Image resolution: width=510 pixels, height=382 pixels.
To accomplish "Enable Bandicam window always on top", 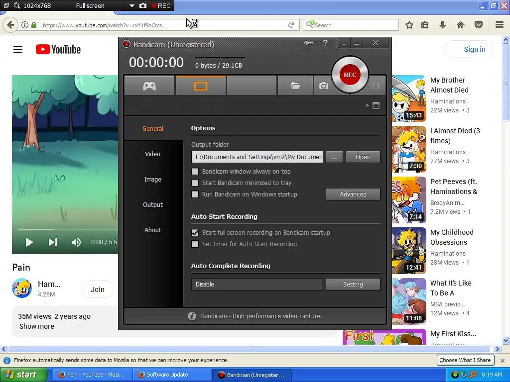I will 195,171.
